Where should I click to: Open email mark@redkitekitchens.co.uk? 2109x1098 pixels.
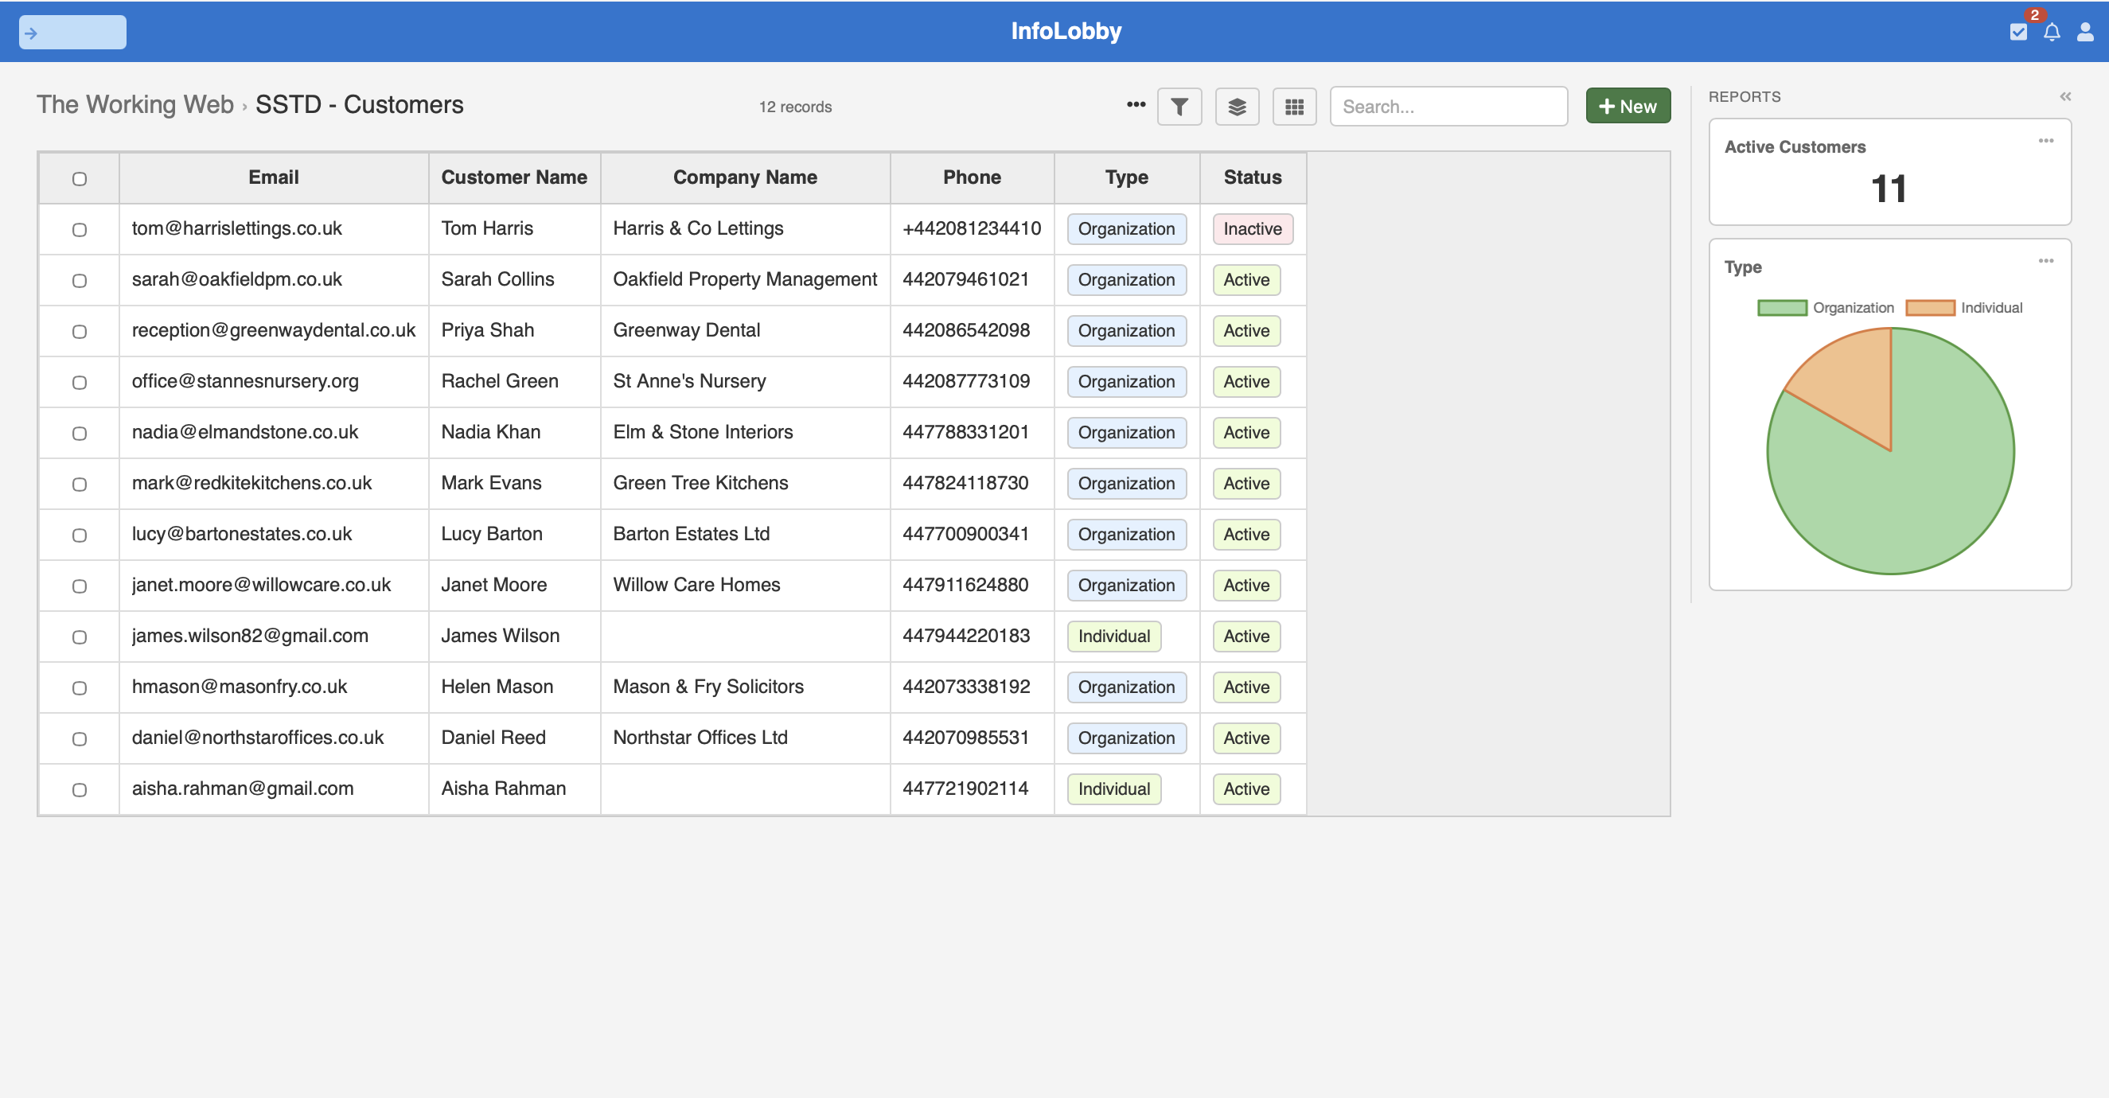(251, 483)
